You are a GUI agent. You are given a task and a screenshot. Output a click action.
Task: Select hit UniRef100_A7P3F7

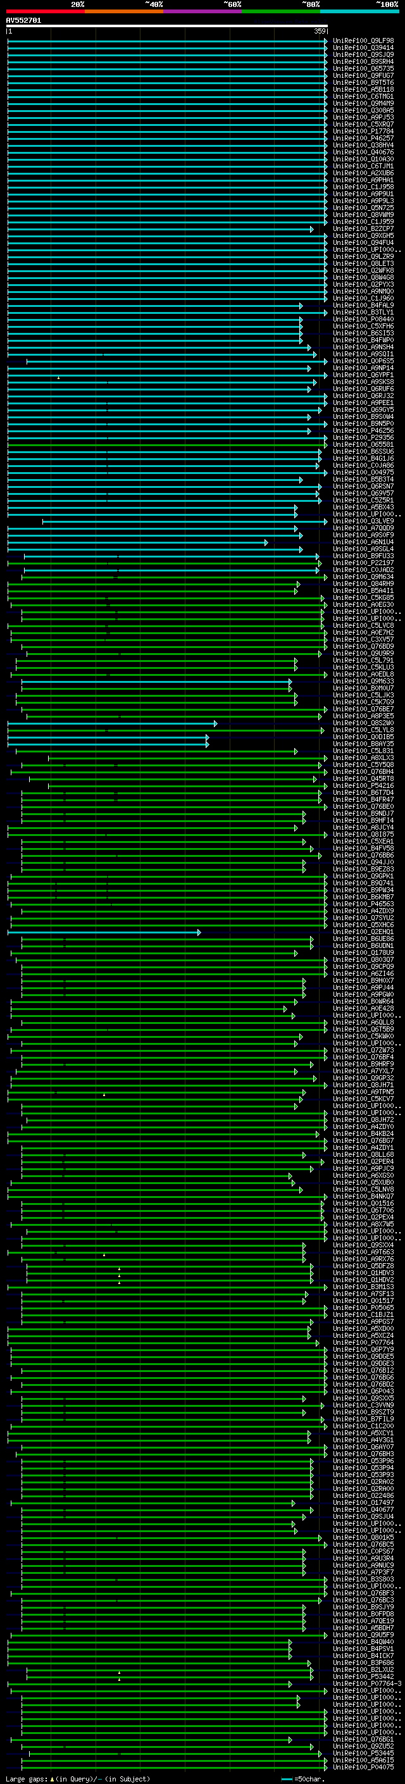(363, 1573)
